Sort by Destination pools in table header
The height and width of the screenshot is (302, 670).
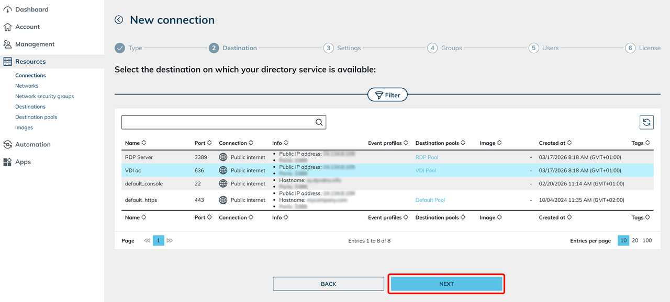[x=440, y=143]
